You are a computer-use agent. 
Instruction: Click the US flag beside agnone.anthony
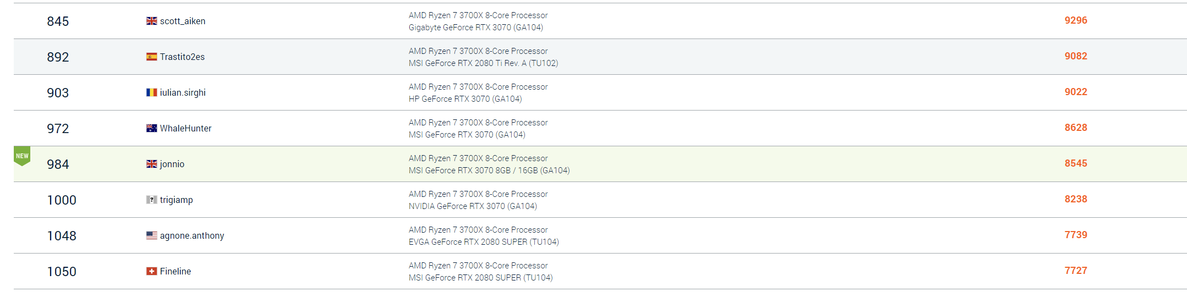click(x=151, y=235)
